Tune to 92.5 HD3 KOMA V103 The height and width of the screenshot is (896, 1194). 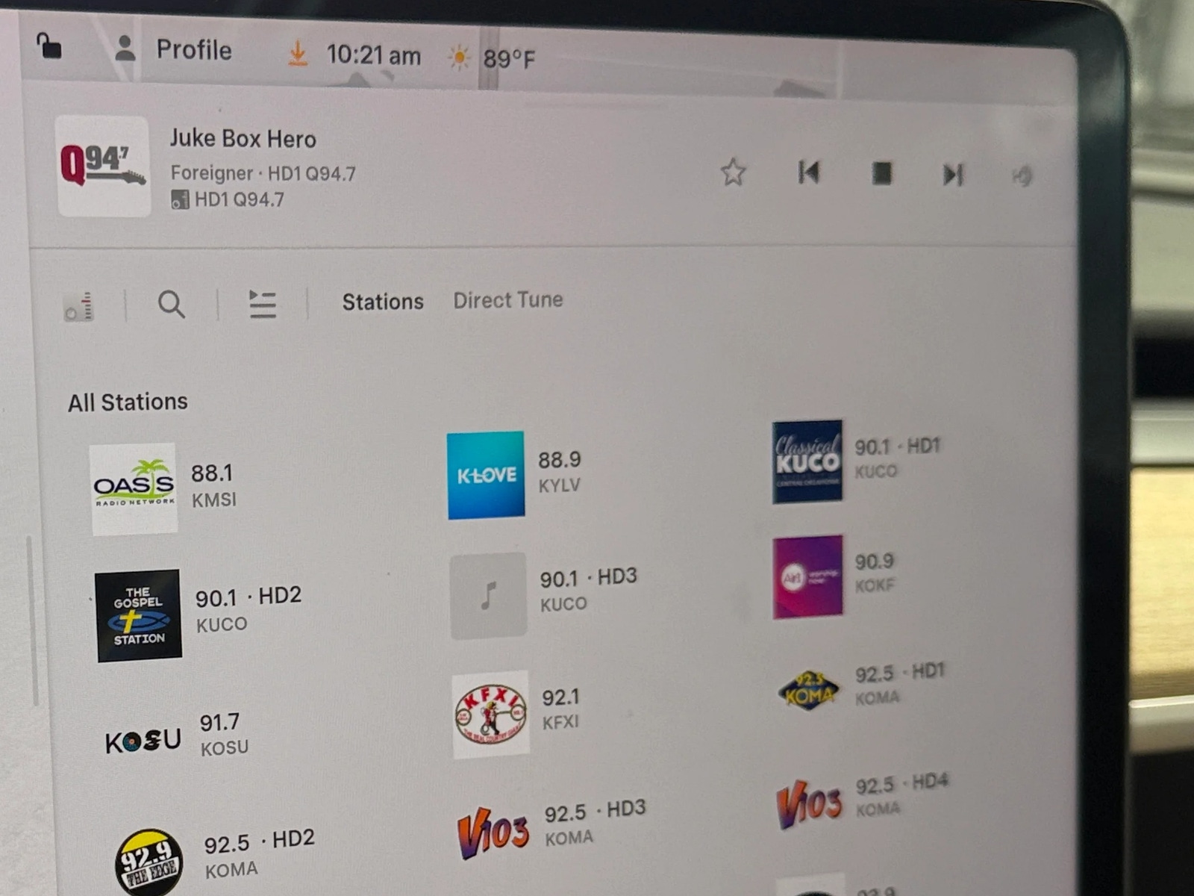click(x=551, y=830)
